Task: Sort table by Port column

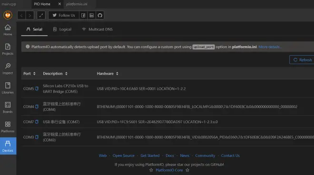Action: 29,74
